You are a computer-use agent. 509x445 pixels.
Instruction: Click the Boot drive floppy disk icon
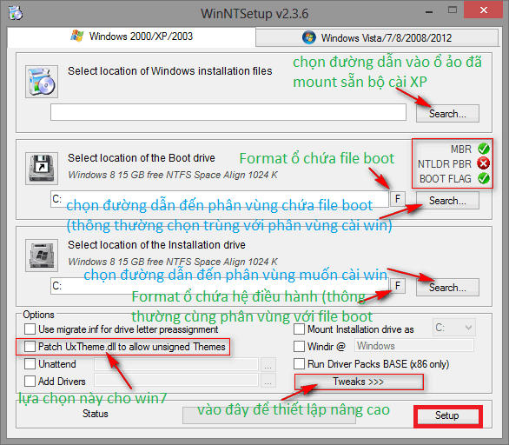(x=42, y=169)
